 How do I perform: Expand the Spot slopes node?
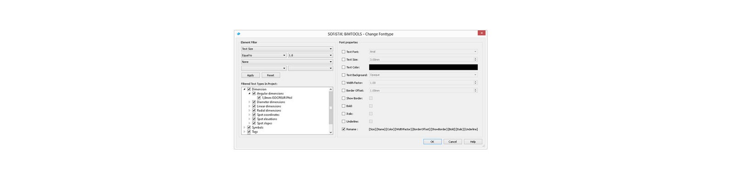(250, 123)
